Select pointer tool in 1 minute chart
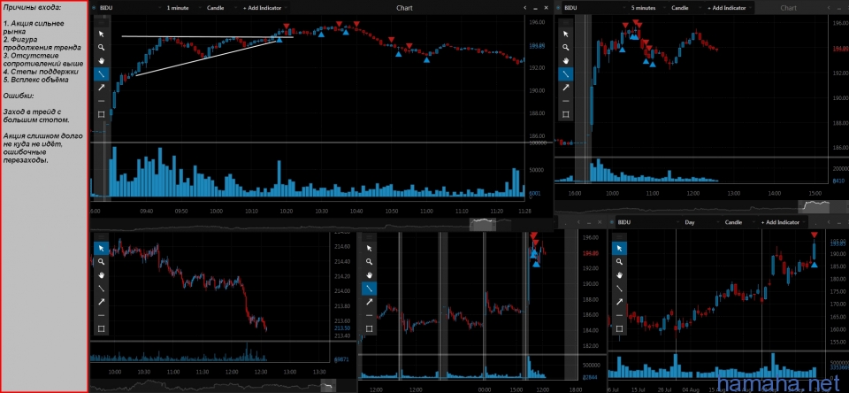 click(101, 34)
